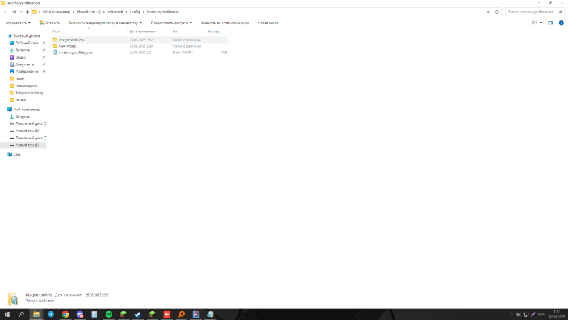Click Мой компьютер in the address bar

click(56, 12)
